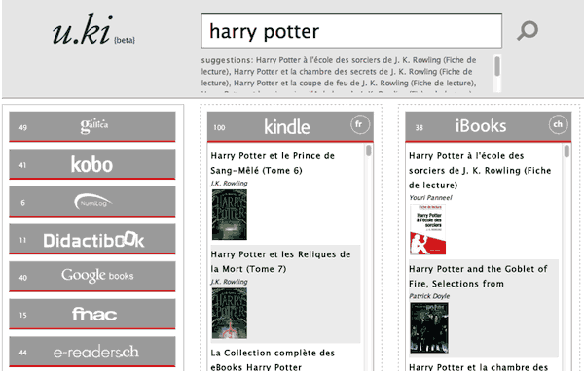Click the kindle result count 100
This screenshot has height=371, width=584.
click(x=219, y=127)
